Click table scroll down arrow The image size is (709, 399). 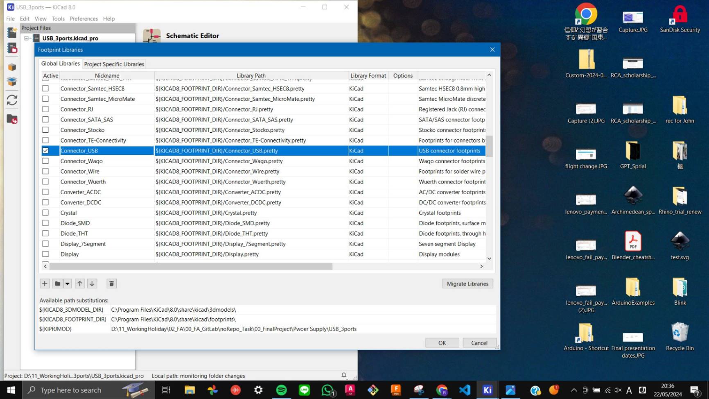tap(489, 258)
